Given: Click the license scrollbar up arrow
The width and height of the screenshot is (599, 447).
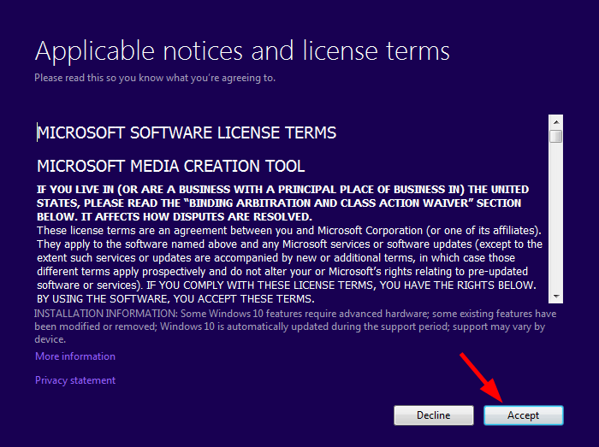Looking at the screenshot, I should (x=556, y=122).
